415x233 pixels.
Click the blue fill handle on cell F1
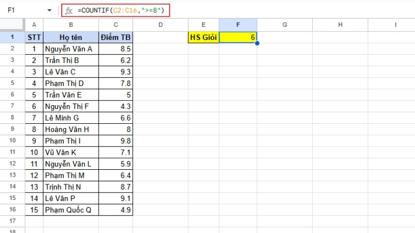click(257, 43)
